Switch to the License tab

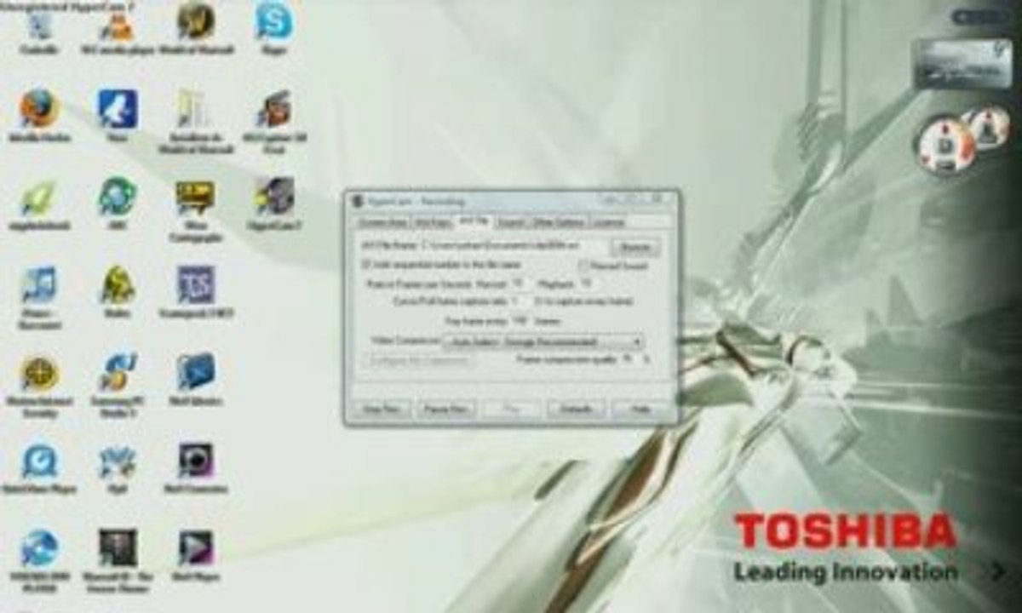pos(608,222)
